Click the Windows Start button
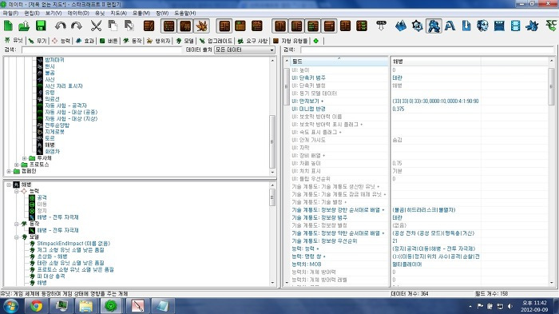559x314 pixels. (11, 306)
